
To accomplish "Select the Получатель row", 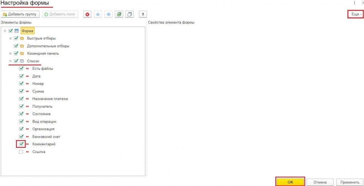I will coord(42,106).
